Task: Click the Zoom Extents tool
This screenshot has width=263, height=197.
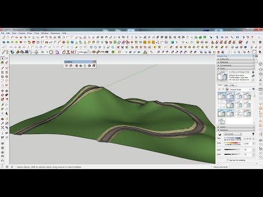Action: pos(2,128)
